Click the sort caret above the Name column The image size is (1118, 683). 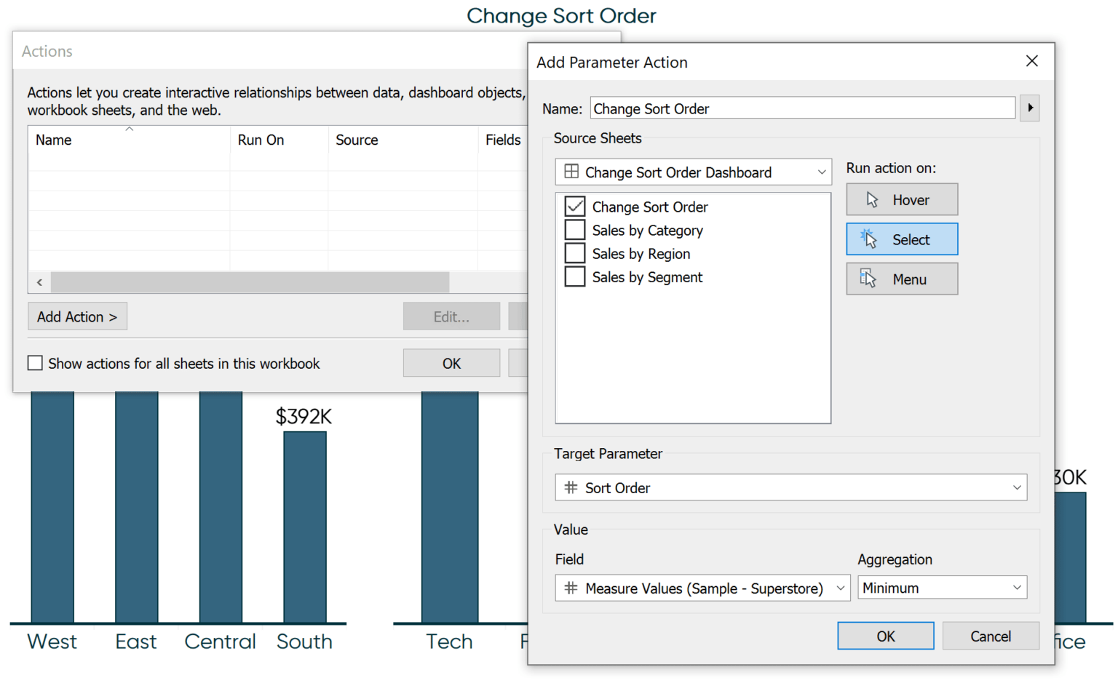(x=130, y=128)
